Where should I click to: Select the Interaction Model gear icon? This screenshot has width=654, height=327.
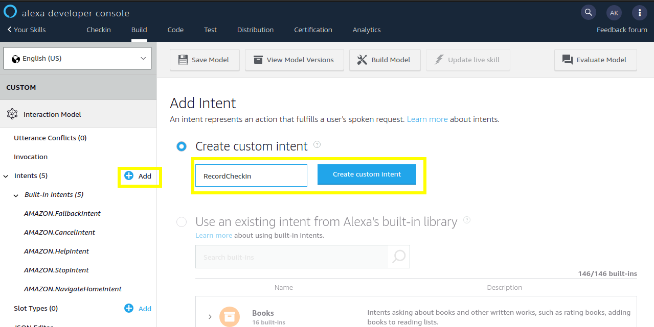coord(12,114)
